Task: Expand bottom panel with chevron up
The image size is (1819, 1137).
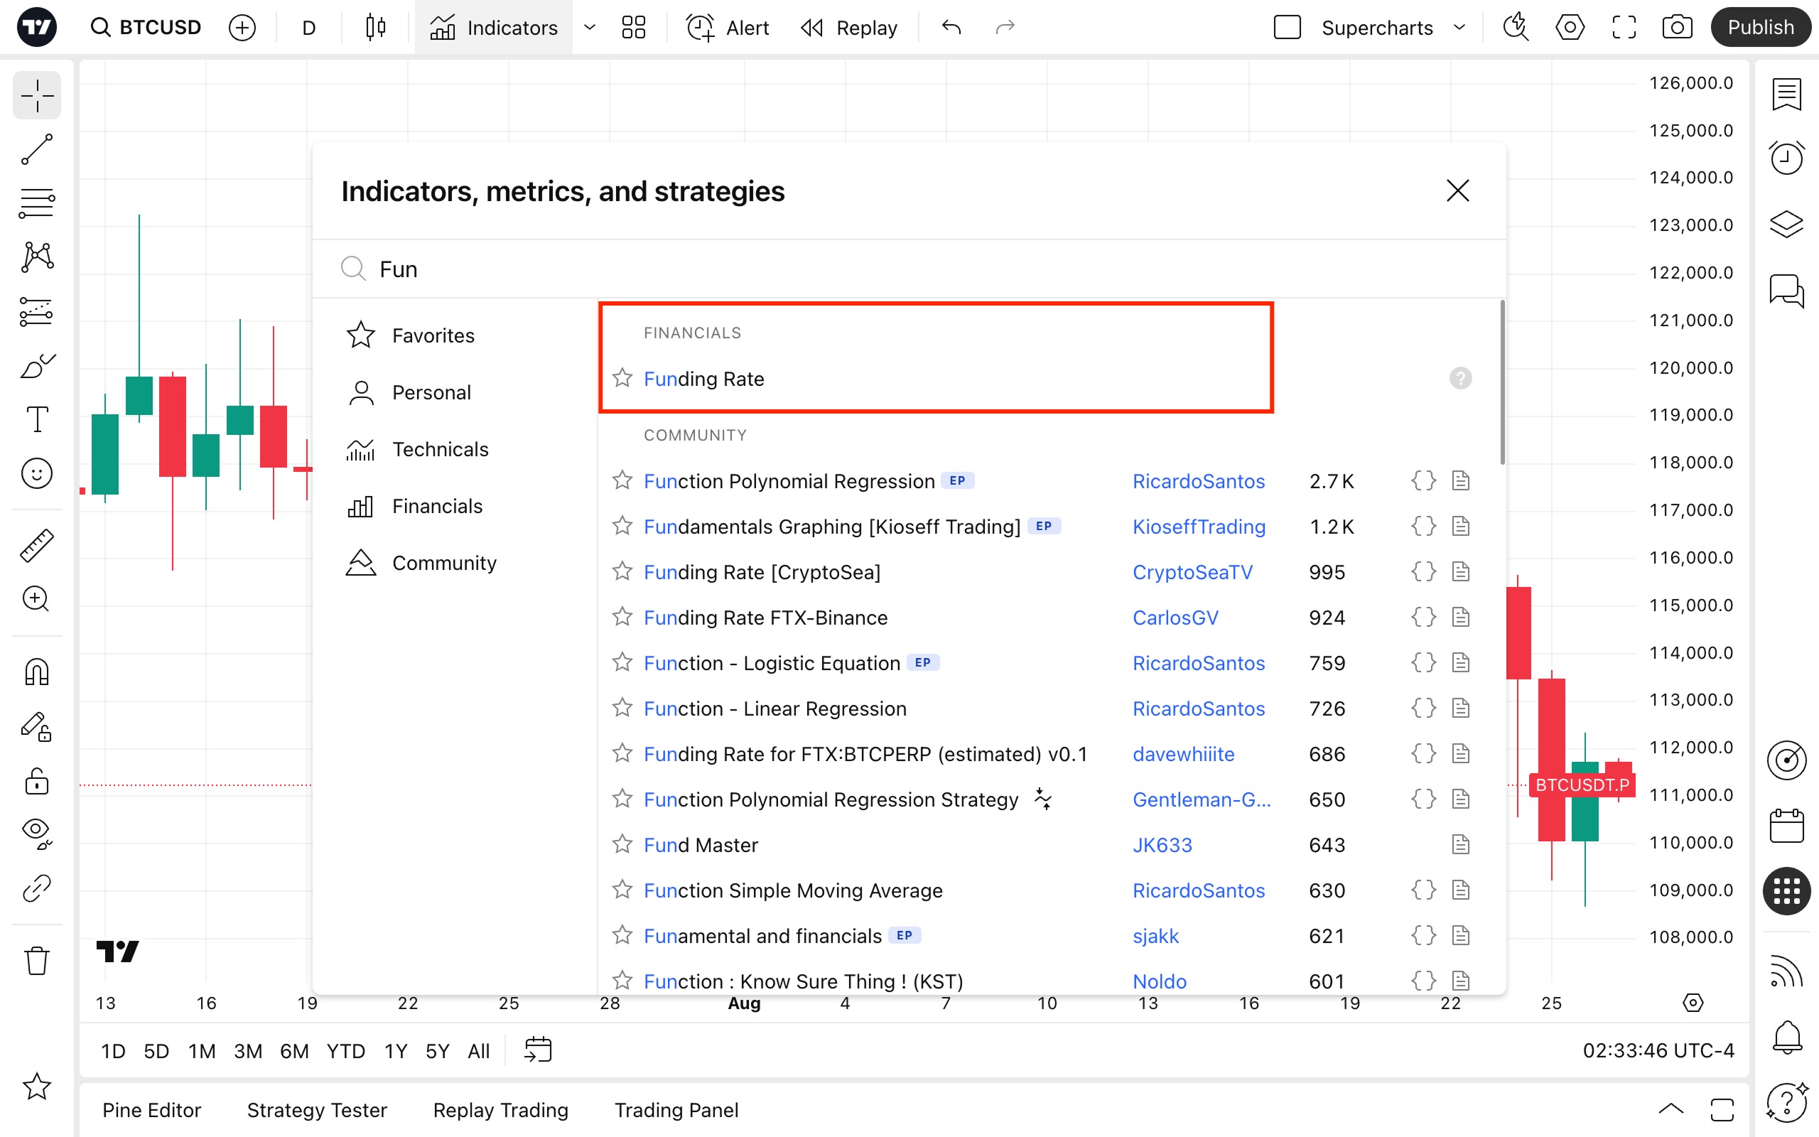Action: (x=1670, y=1109)
